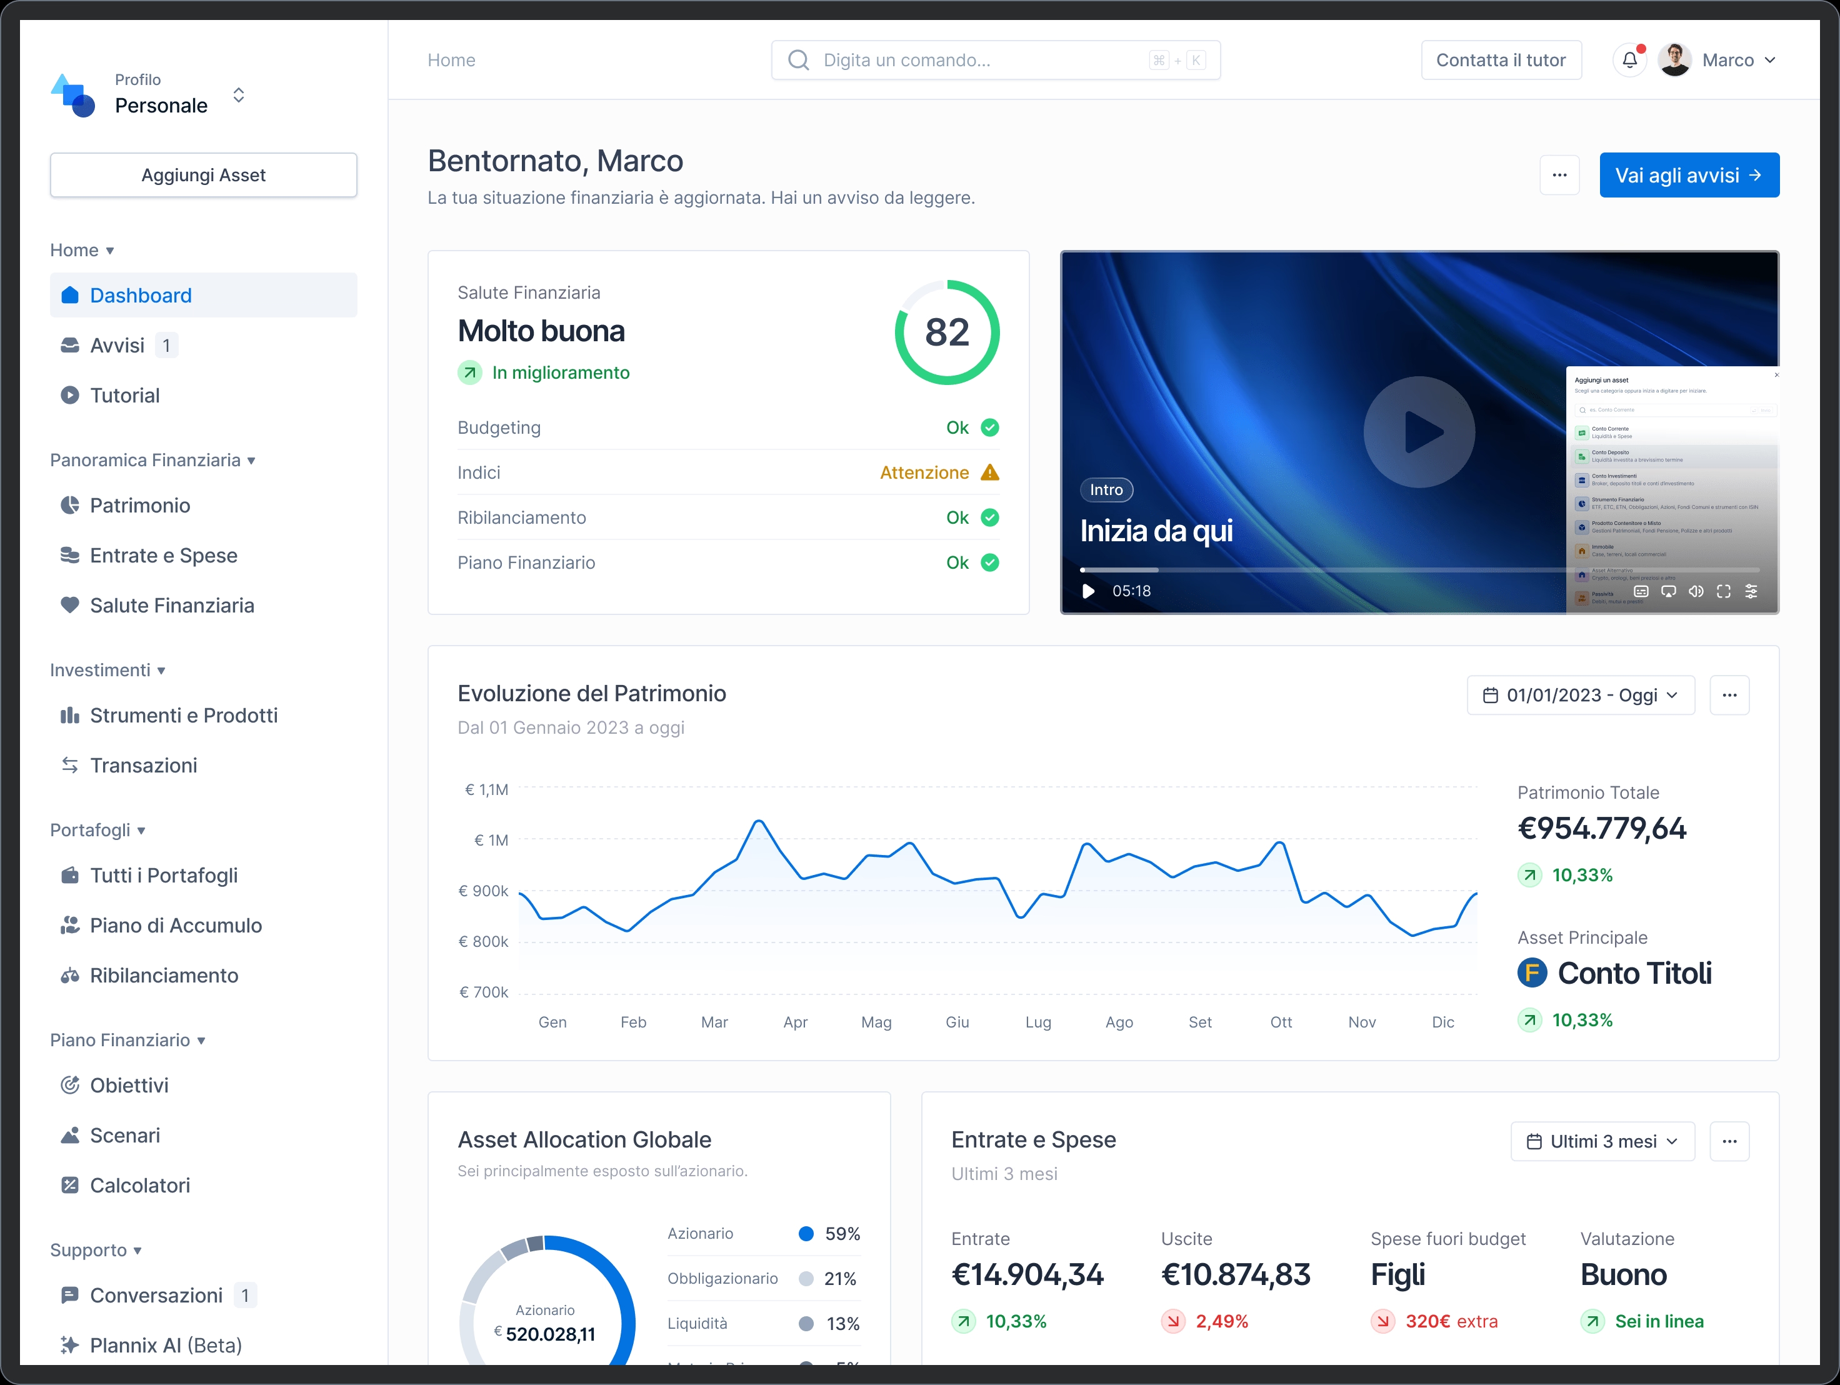The width and height of the screenshot is (1840, 1385).
Task: Click the search magnifier icon
Action: (799, 60)
